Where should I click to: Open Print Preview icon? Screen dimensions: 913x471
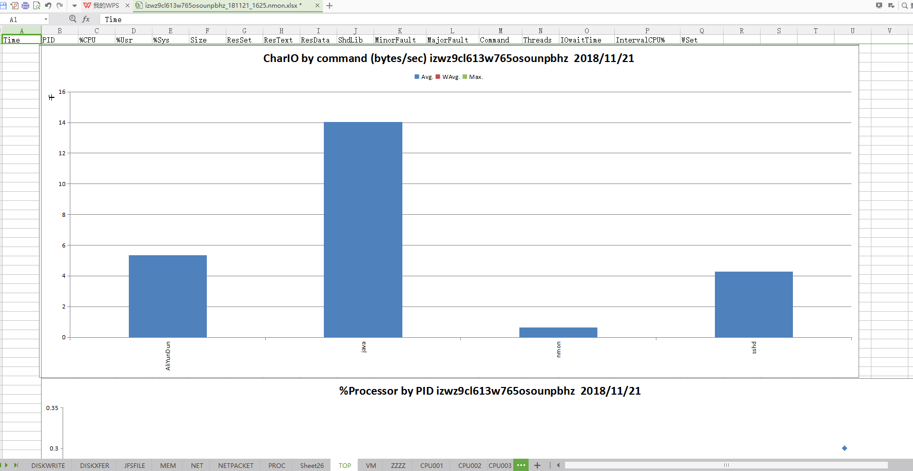36,6
